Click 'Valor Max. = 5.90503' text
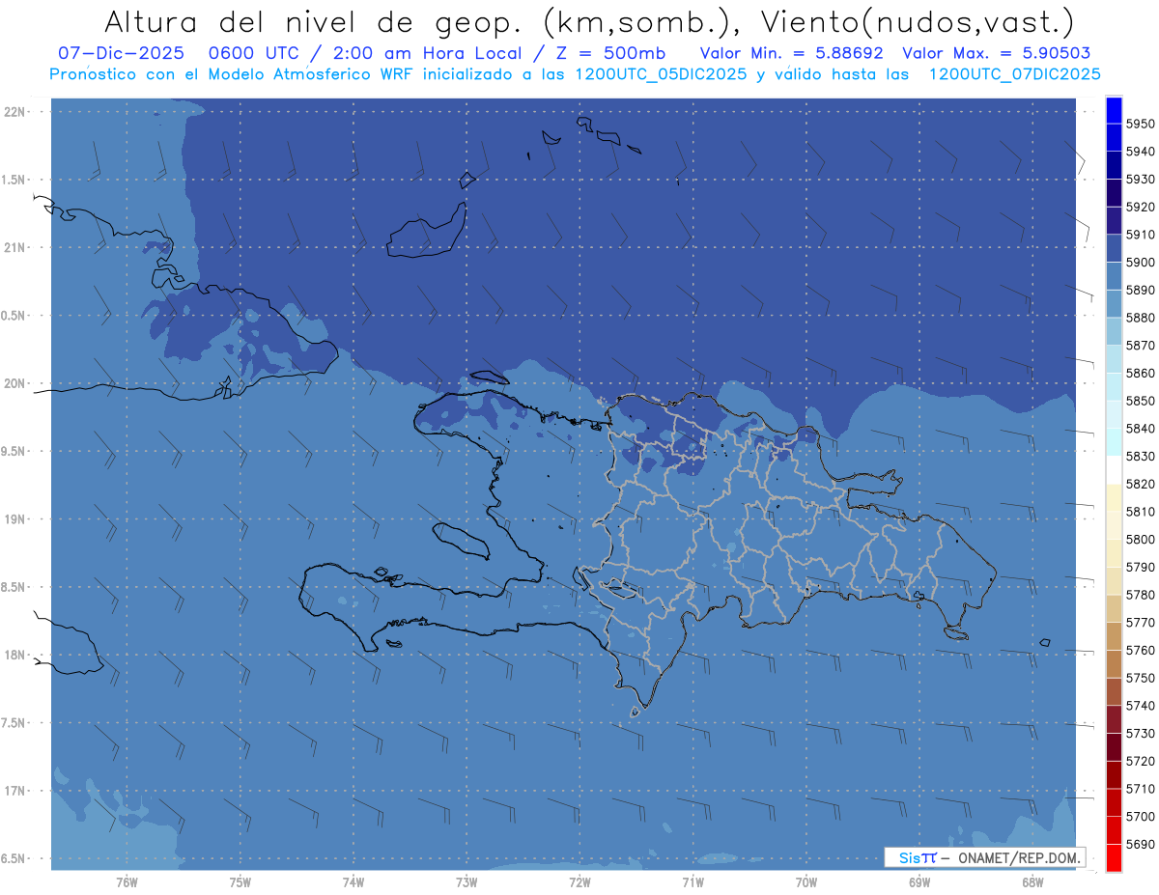1159x895 pixels. [x=996, y=53]
